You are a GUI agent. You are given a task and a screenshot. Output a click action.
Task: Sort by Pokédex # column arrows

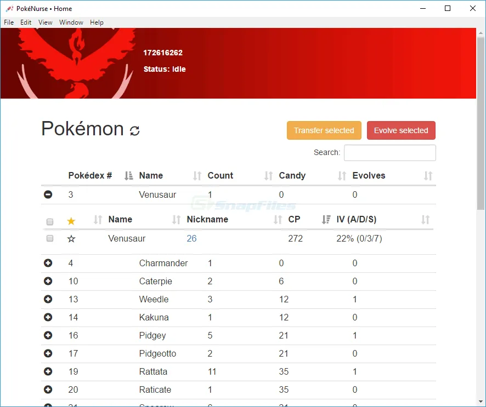128,176
